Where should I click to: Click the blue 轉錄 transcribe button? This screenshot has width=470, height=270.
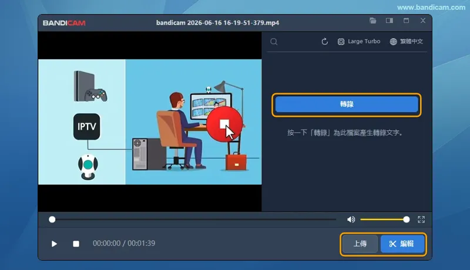[347, 104]
